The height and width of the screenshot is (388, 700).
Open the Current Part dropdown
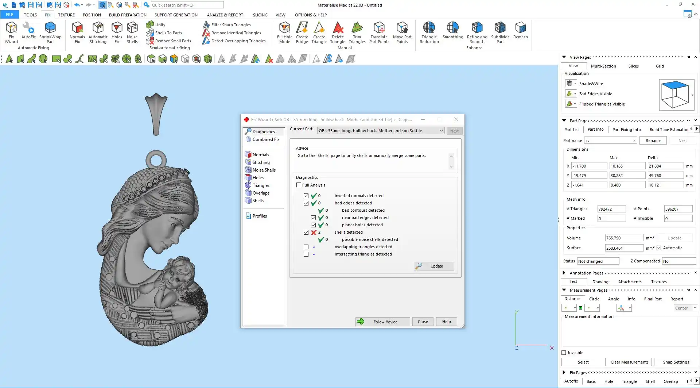441,131
